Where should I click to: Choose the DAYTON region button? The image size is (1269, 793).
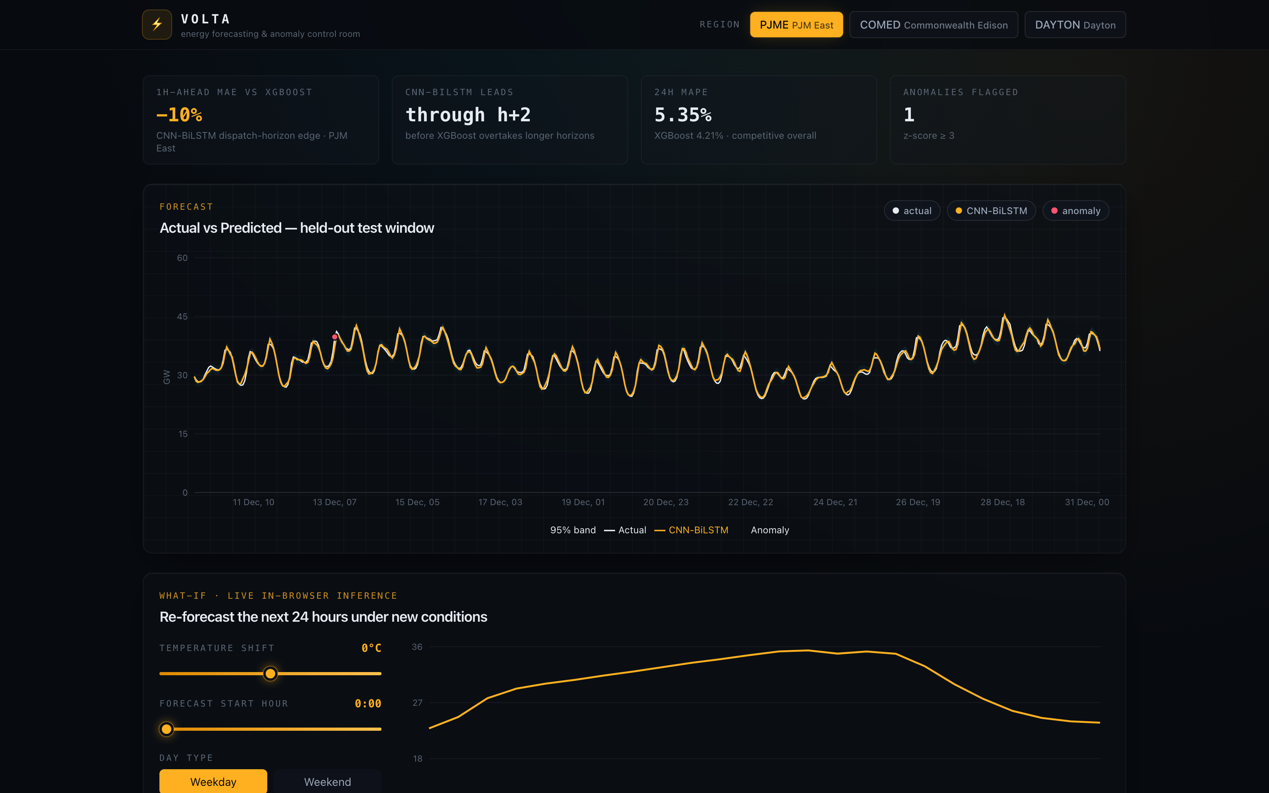1075,25
